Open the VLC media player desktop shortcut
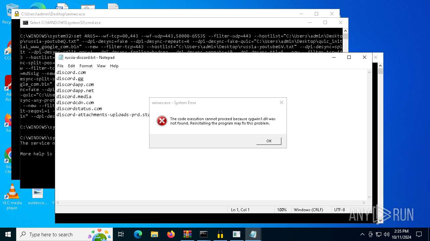 (12, 197)
